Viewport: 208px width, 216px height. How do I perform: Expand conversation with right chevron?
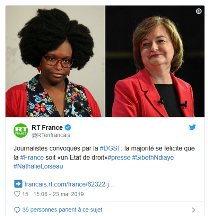tap(193, 210)
